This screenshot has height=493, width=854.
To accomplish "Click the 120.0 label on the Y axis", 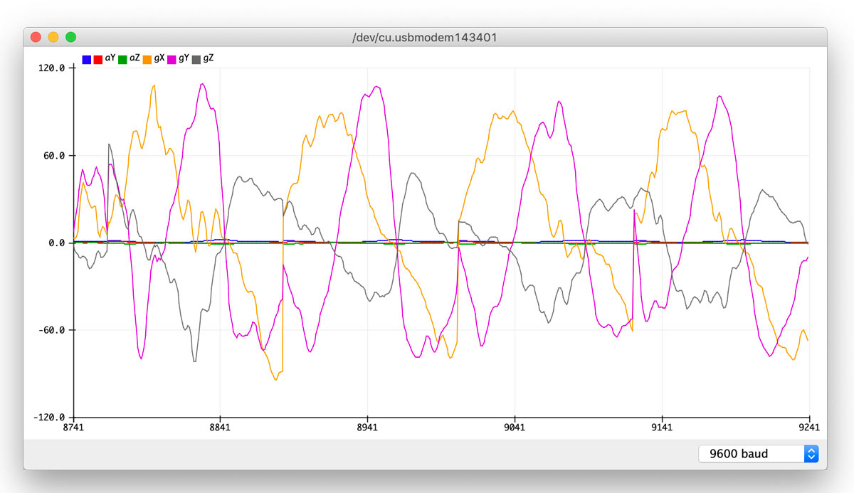I will coord(52,68).
